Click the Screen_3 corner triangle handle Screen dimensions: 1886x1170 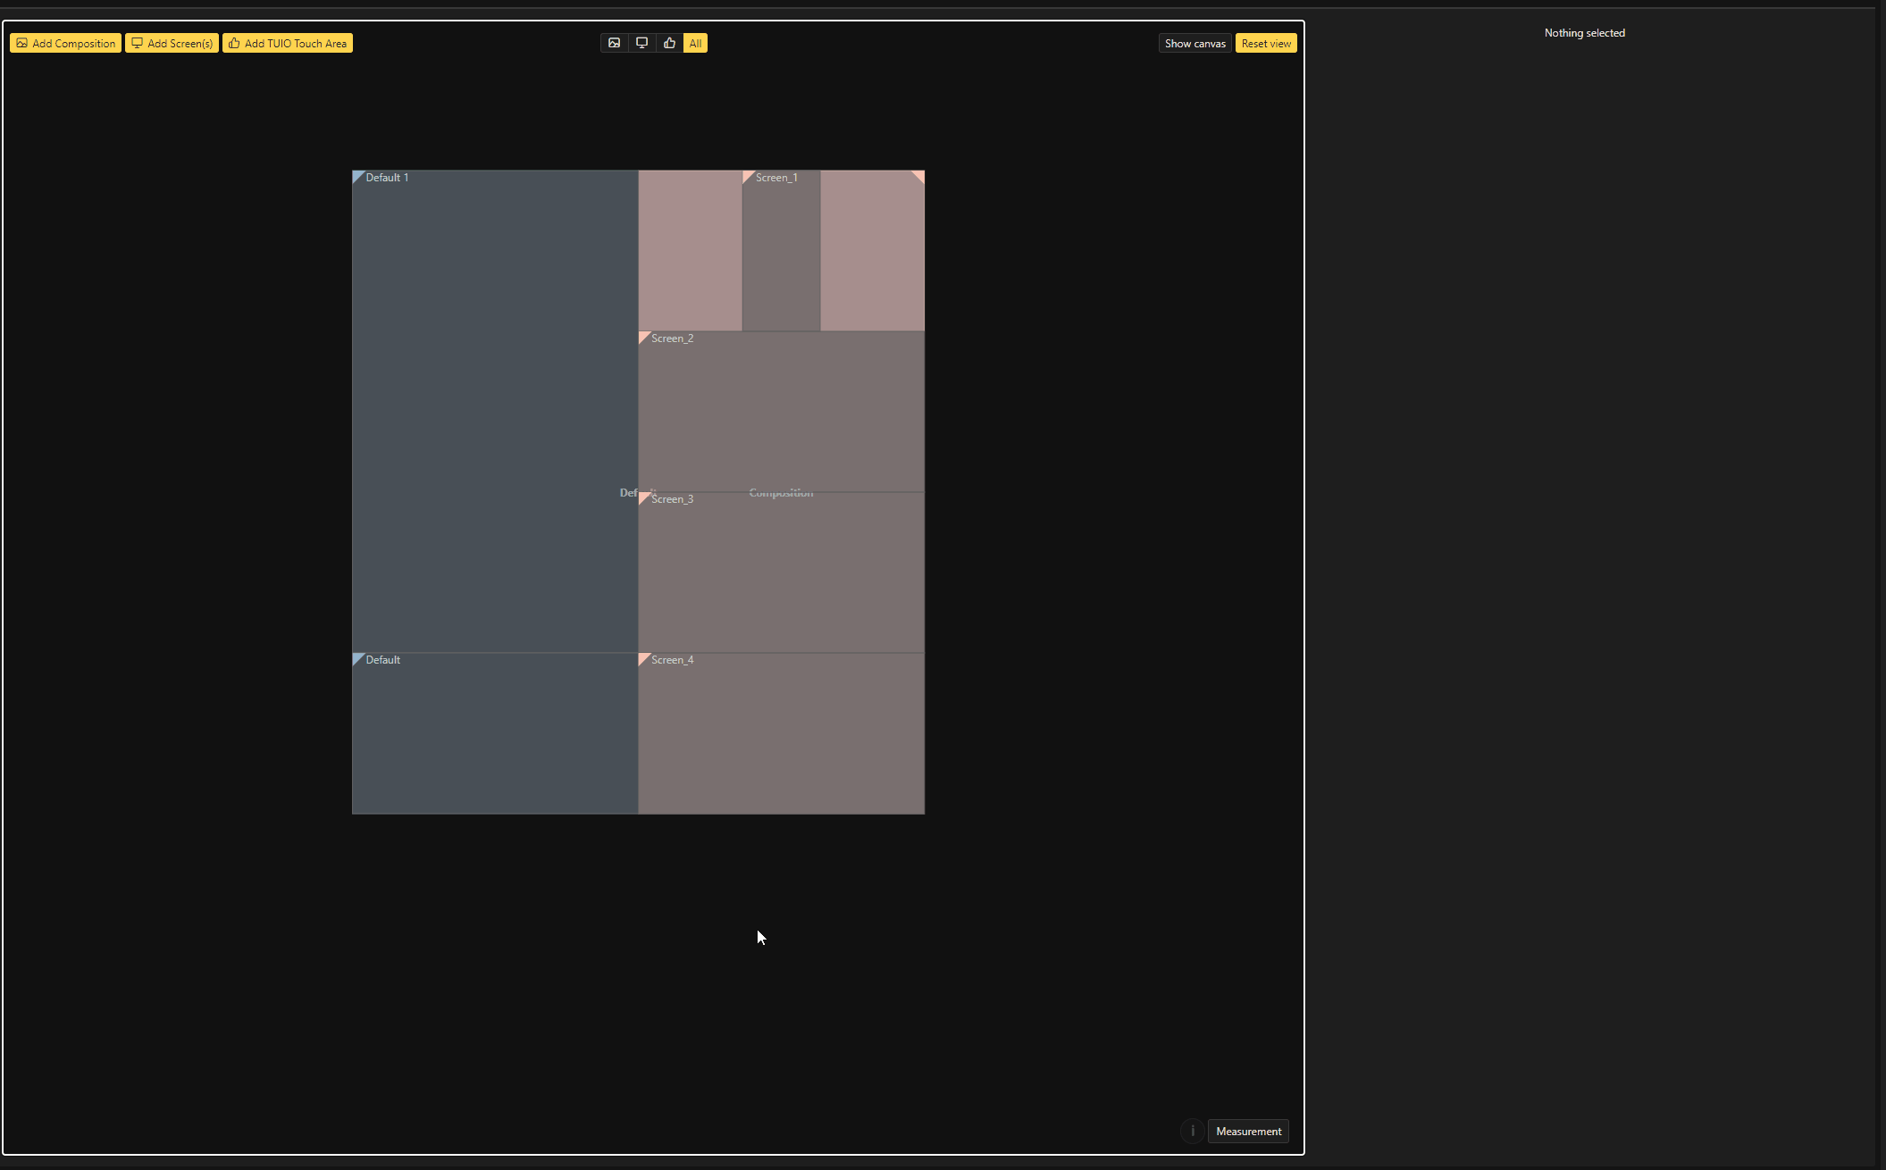643,497
